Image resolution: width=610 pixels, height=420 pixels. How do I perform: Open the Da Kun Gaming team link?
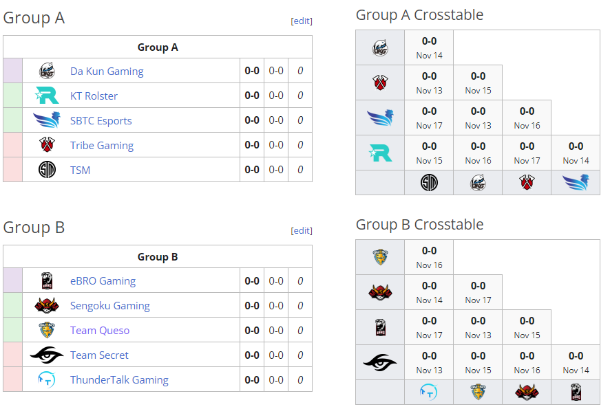click(107, 71)
